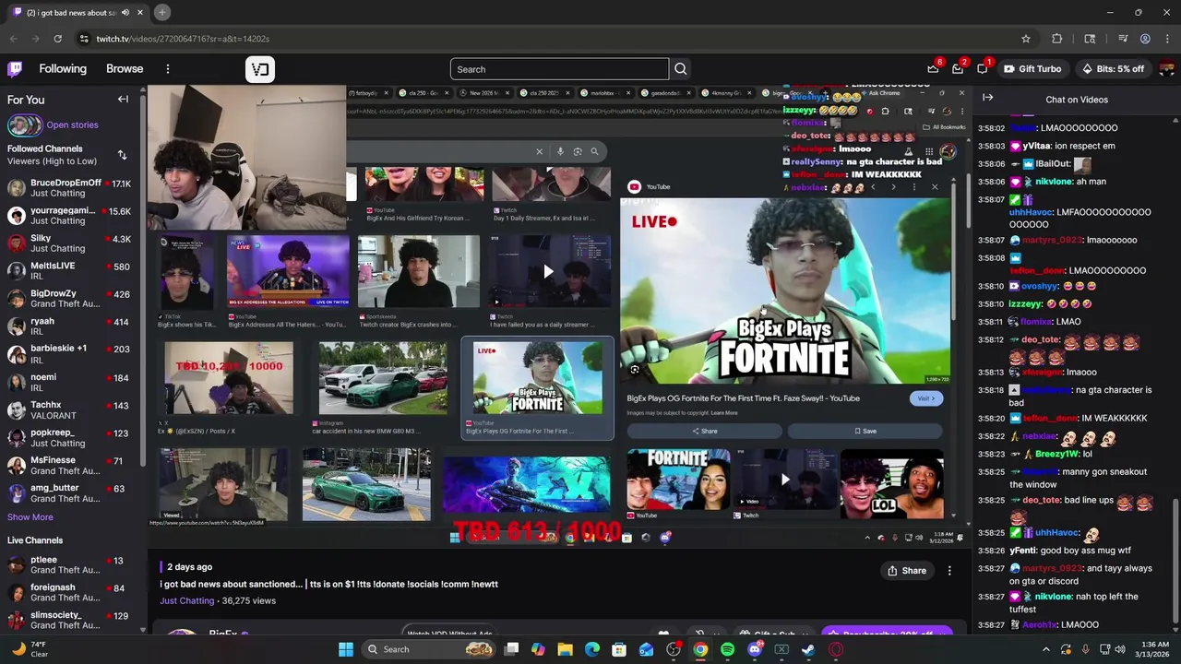1181x664 pixels.
Task: Open the Just Chatting category link
Action: pos(187,600)
